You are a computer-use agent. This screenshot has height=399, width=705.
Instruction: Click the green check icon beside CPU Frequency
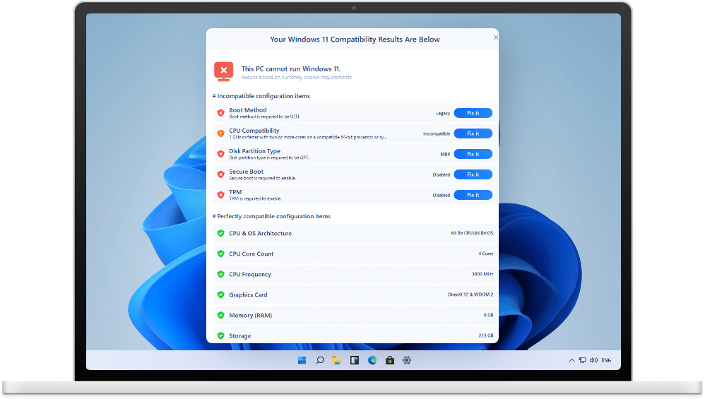pyautogui.click(x=221, y=274)
